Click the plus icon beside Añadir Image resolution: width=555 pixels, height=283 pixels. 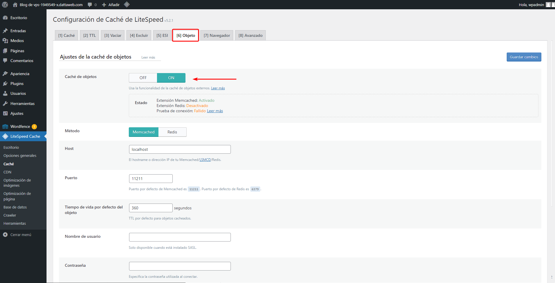104,5
